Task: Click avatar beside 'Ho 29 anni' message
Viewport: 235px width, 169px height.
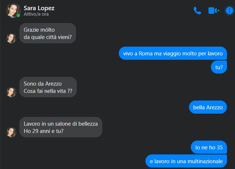Action: click(x=11, y=132)
